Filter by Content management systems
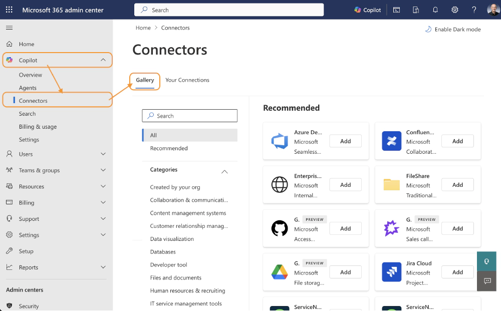This screenshot has width=501, height=311. click(188, 213)
